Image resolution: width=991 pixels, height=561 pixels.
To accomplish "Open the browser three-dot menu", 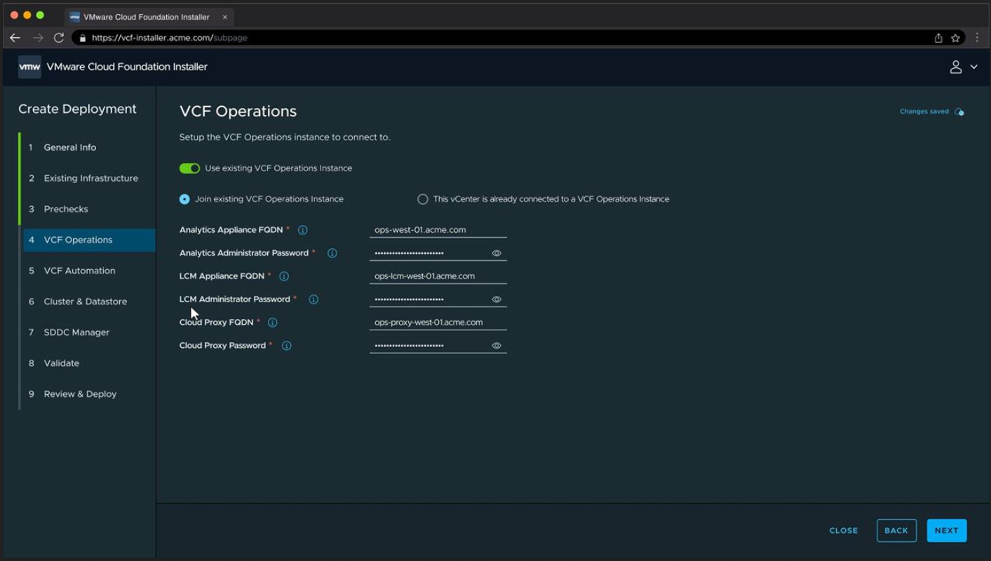I will [x=977, y=38].
